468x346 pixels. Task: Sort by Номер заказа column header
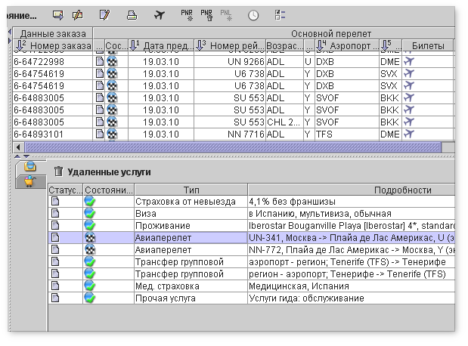point(53,45)
